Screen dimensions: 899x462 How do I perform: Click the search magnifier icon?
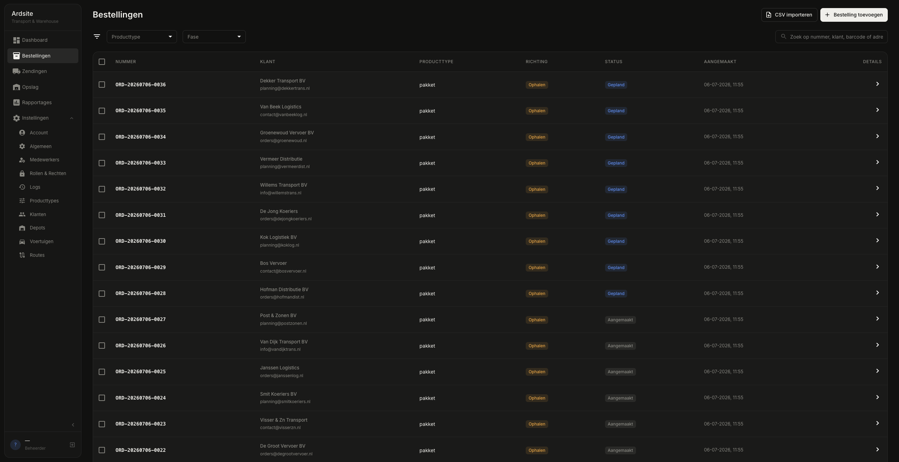point(783,36)
